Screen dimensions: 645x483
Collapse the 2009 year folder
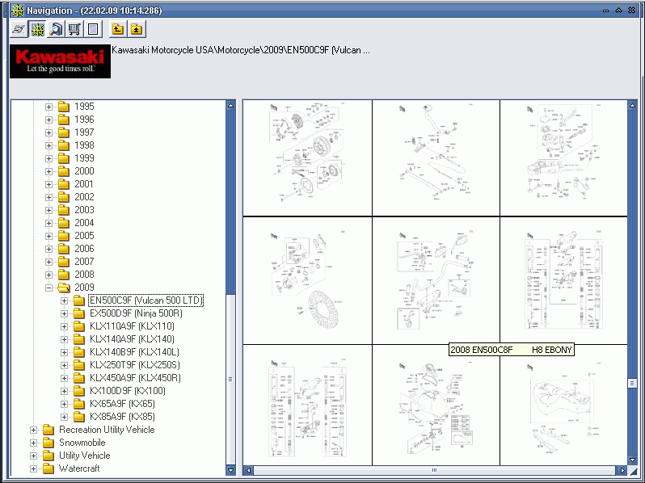48,288
